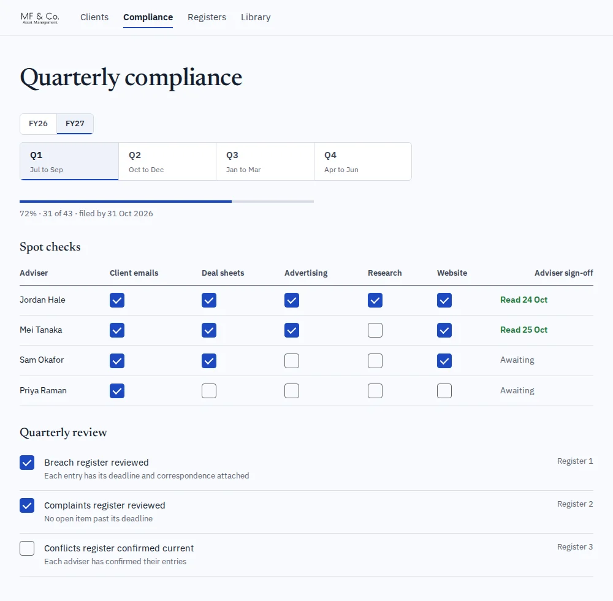
Task: Select quarter Q1 Jul to Sep
Action: 69,161
